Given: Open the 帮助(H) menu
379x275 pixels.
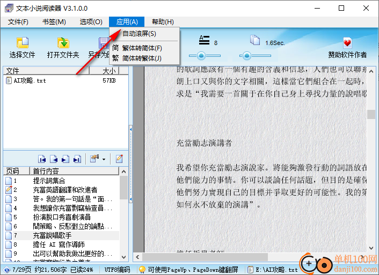Looking at the screenshot, I should (x=163, y=22).
